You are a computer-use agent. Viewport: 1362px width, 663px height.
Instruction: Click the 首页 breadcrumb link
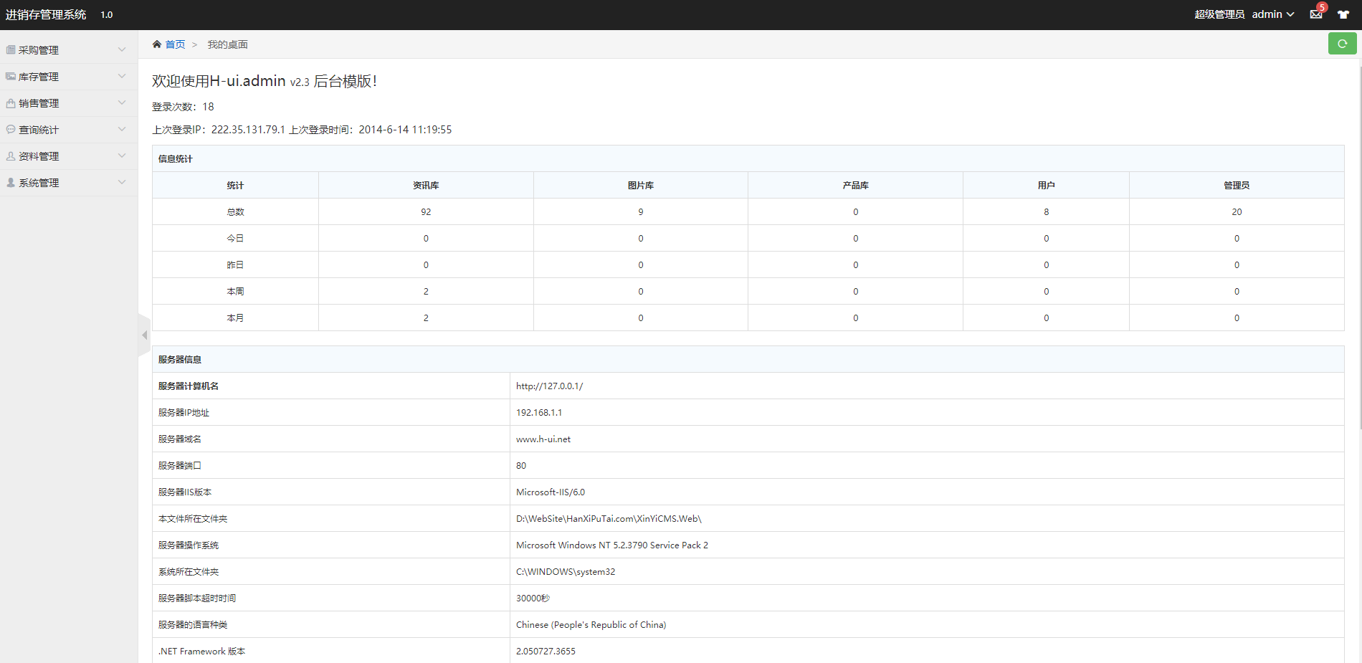pyautogui.click(x=175, y=44)
